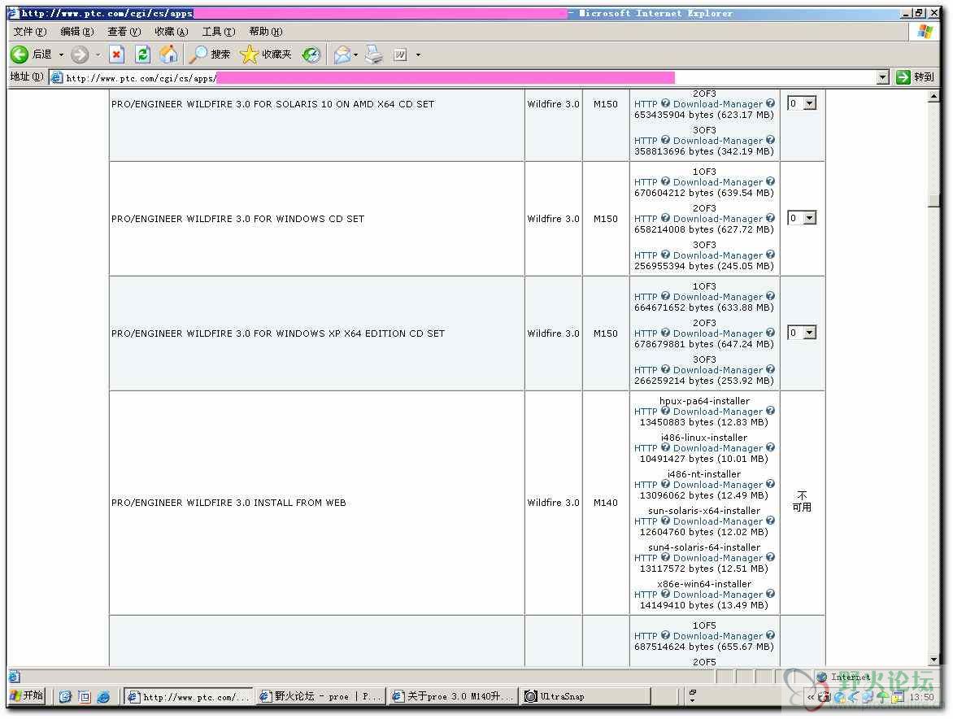Image resolution: width=953 pixels, height=719 pixels.
Task: Click the Forward arrow button
Action: tap(80, 54)
